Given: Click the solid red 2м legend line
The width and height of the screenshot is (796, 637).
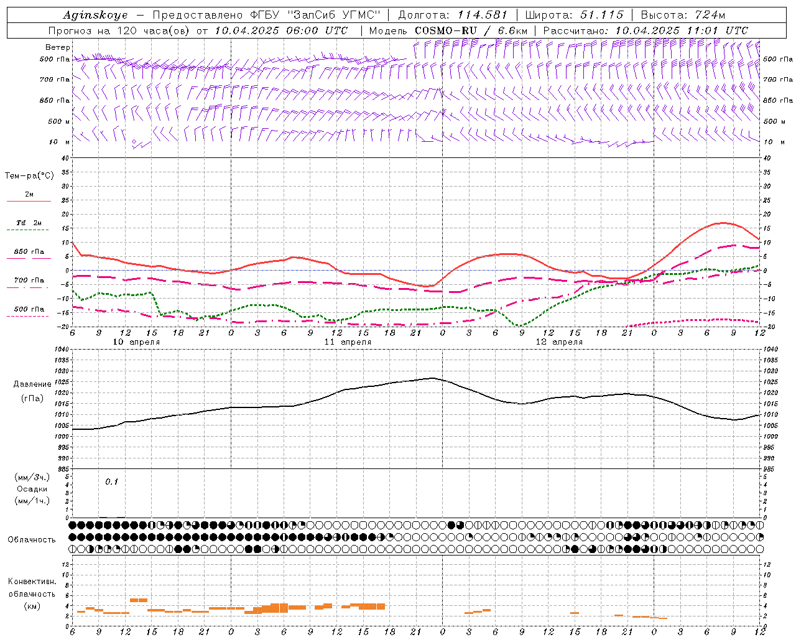Looking at the screenshot, I should 29,201.
